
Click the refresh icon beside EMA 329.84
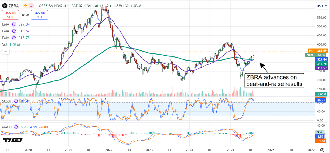pyautogui.click(x=13, y=24)
